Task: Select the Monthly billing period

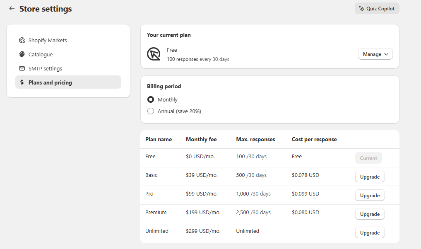Action: [x=151, y=100]
